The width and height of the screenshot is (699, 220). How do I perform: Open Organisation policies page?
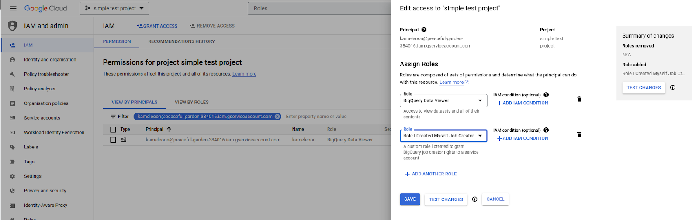point(47,103)
